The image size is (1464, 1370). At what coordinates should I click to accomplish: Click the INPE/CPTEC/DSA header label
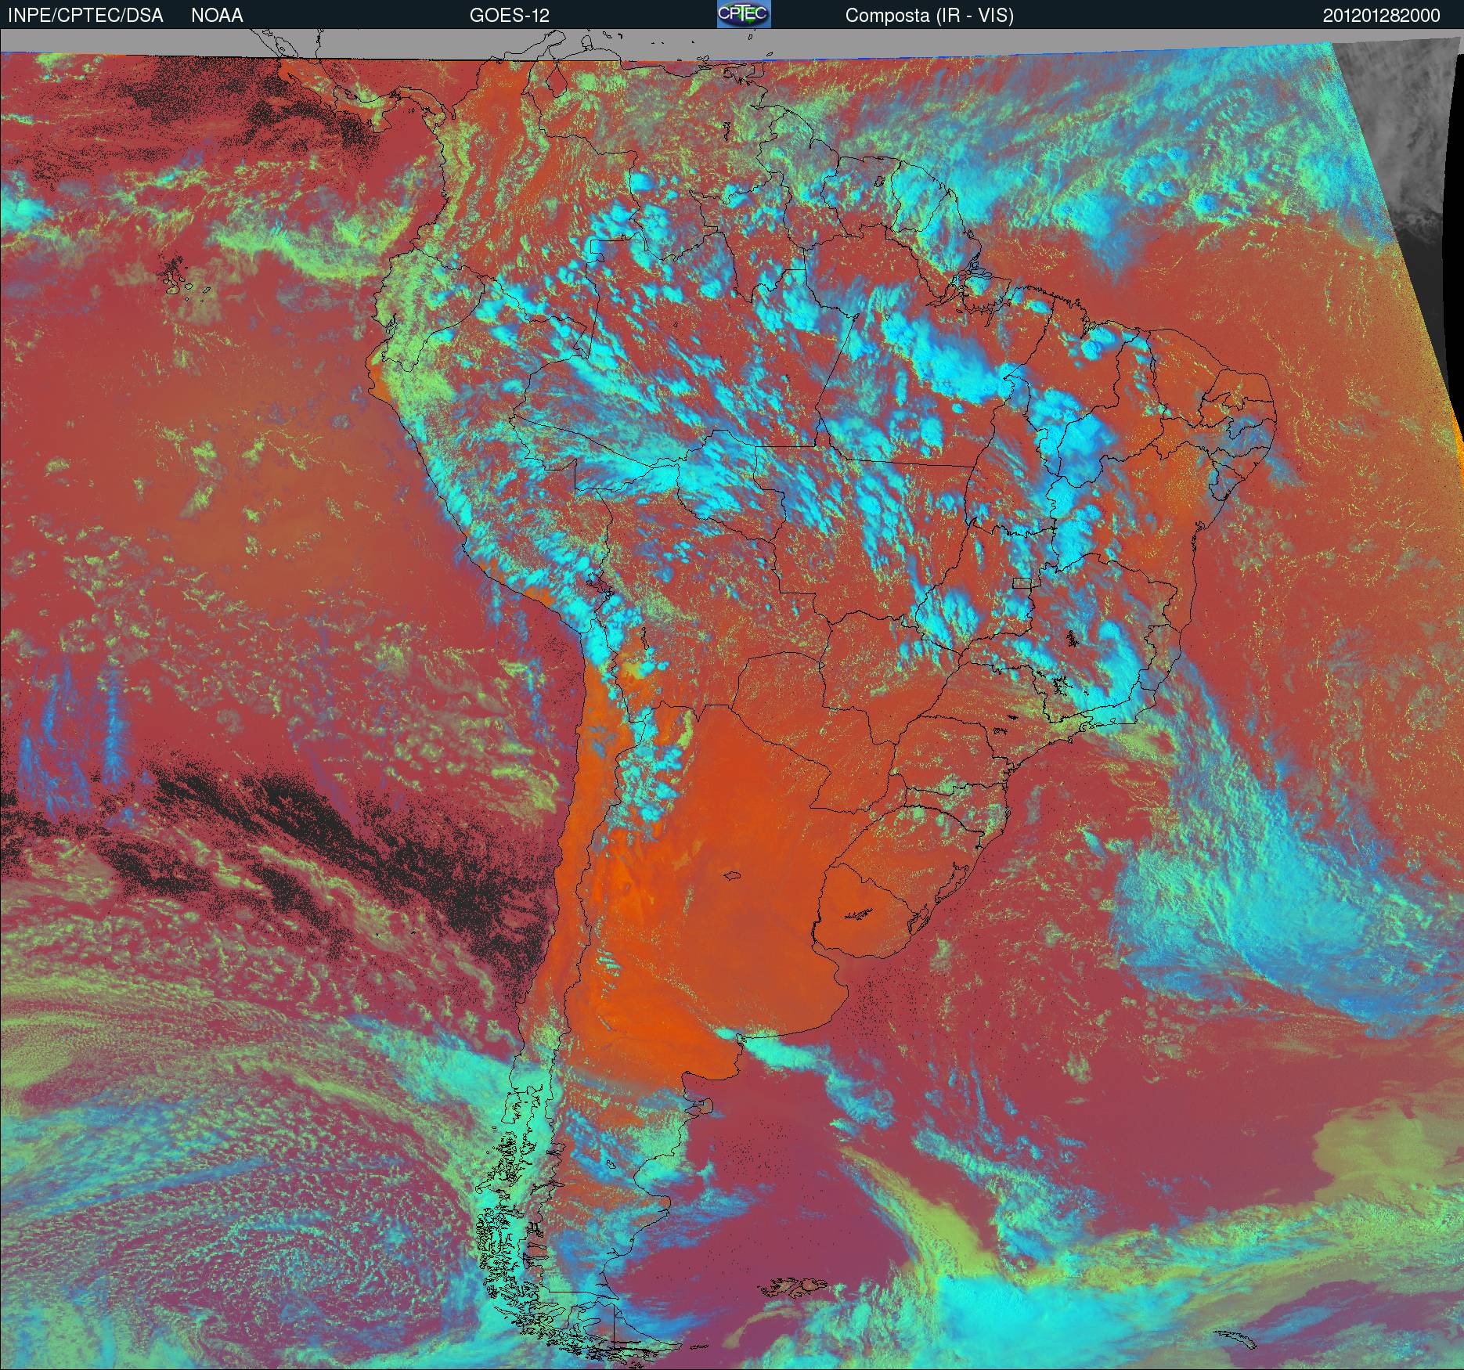(85, 16)
